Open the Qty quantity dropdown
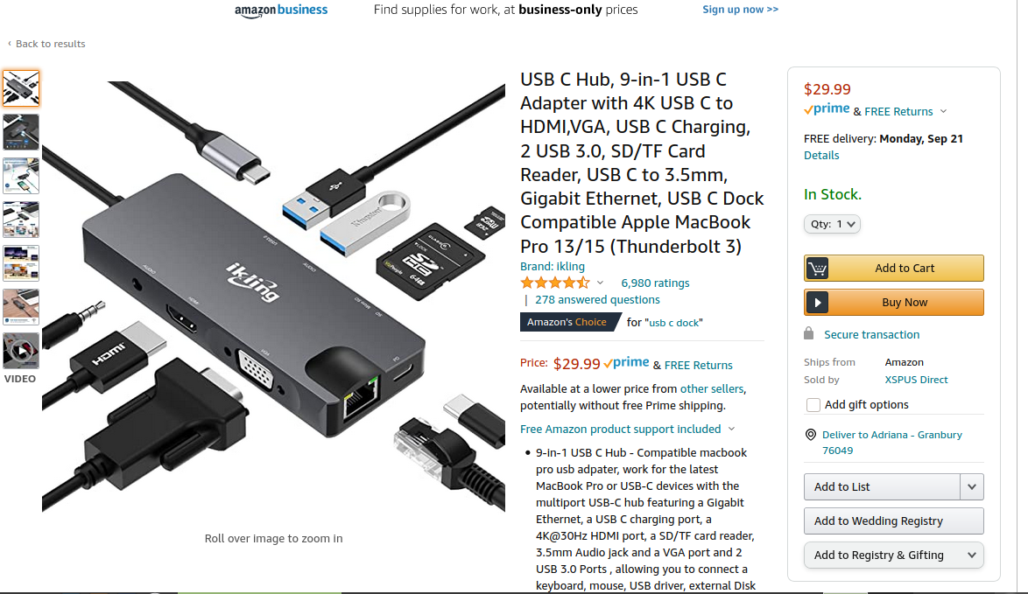Image resolution: width=1028 pixels, height=594 pixels. [x=832, y=224]
